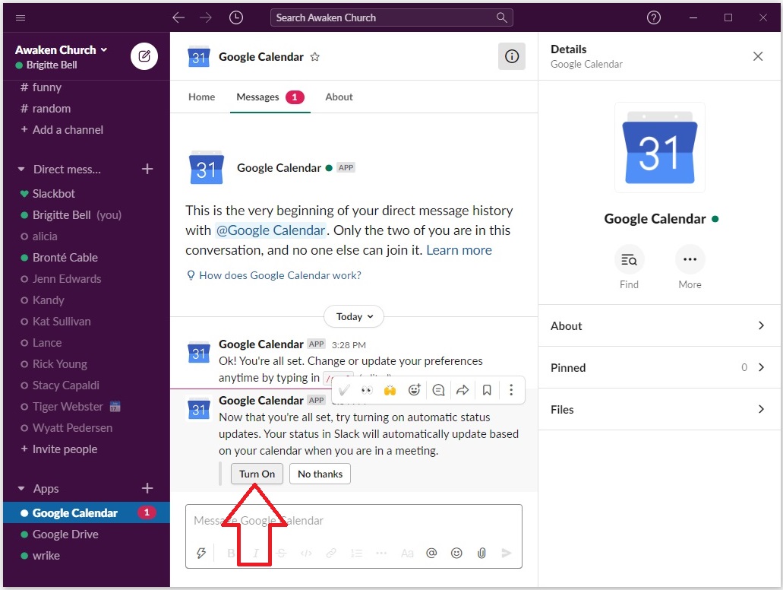Expand the Files section in Details
The height and width of the screenshot is (590, 783).
(659, 410)
